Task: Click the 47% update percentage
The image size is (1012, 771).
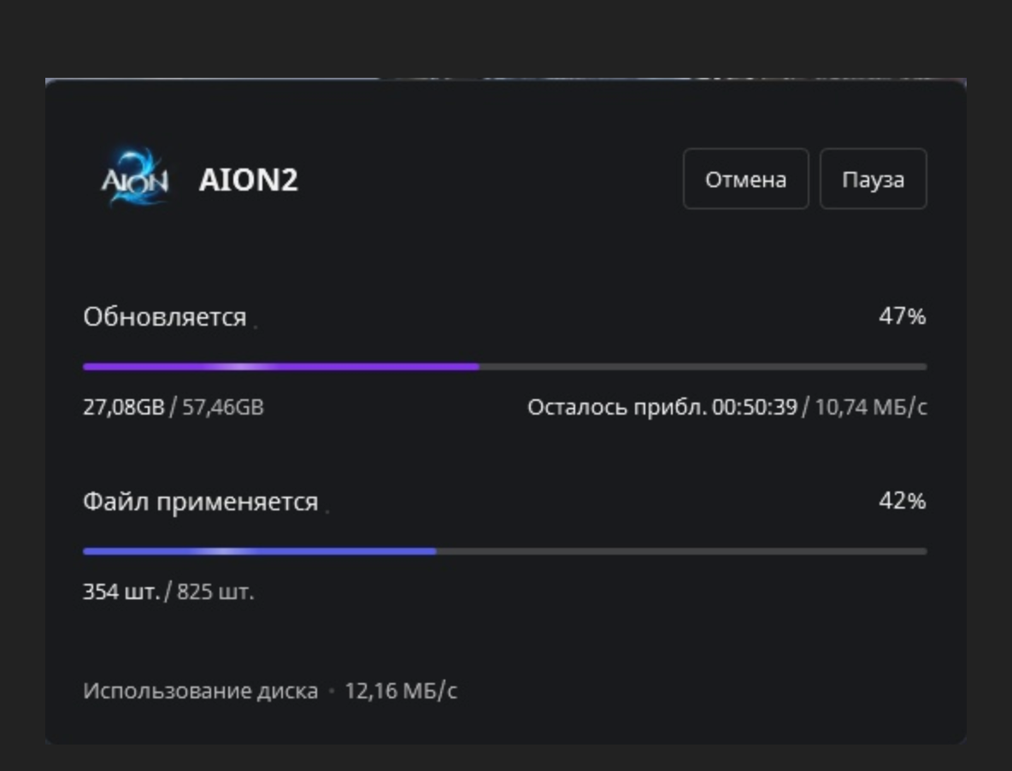Action: click(x=902, y=317)
